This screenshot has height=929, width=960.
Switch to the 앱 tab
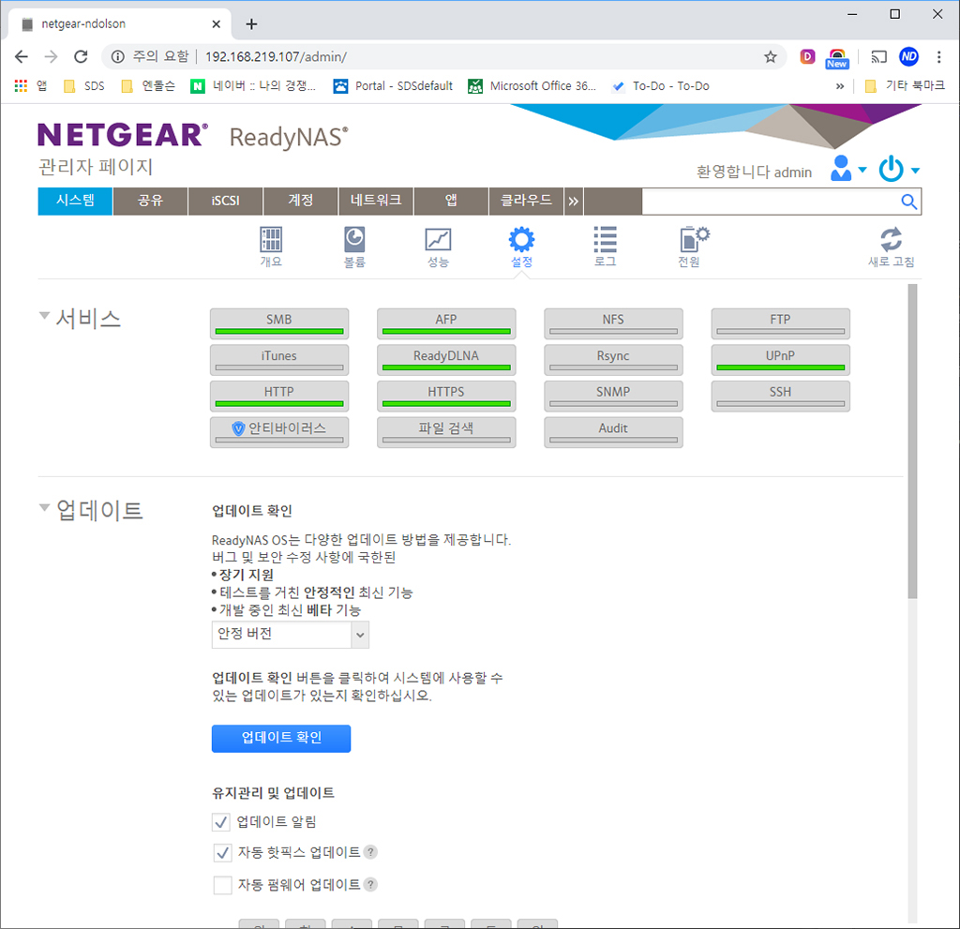451,202
